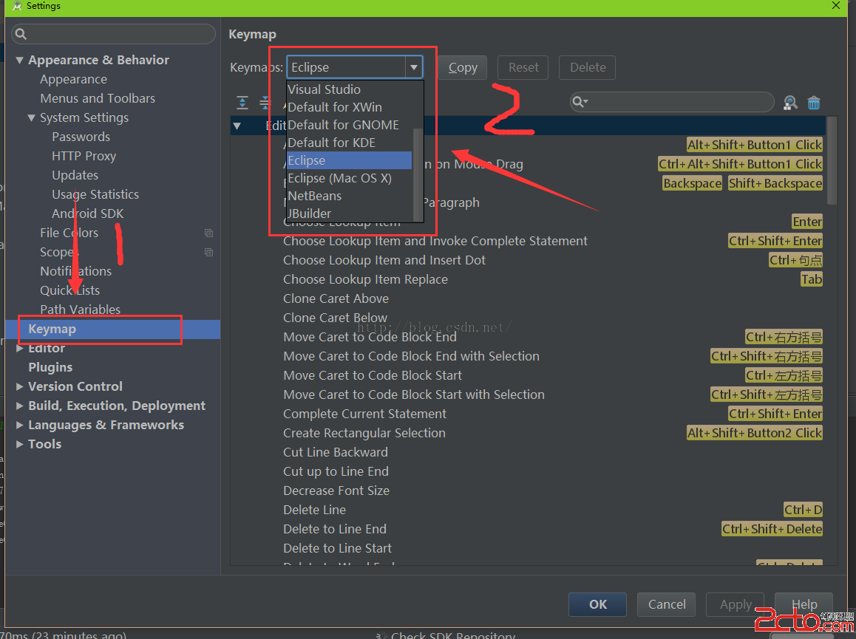This screenshot has width=856, height=639.
Task: Select Clone Caret Above action
Action: [x=336, y=298]
